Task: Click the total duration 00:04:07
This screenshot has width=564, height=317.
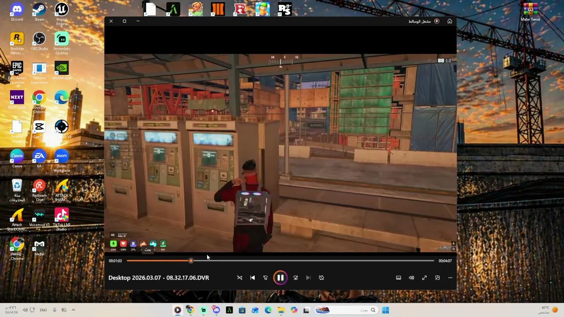Action: coord(445,261)
